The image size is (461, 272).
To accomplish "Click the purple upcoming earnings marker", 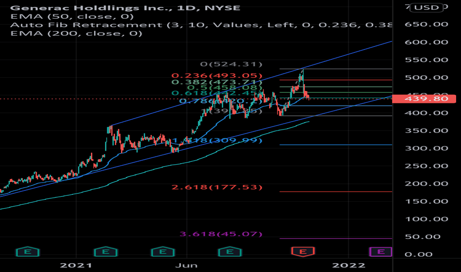I will (381, 252).
